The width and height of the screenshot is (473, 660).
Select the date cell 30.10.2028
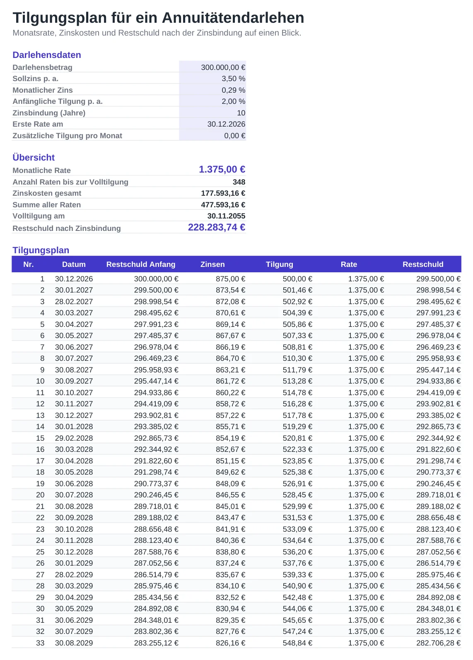[74, 529]
